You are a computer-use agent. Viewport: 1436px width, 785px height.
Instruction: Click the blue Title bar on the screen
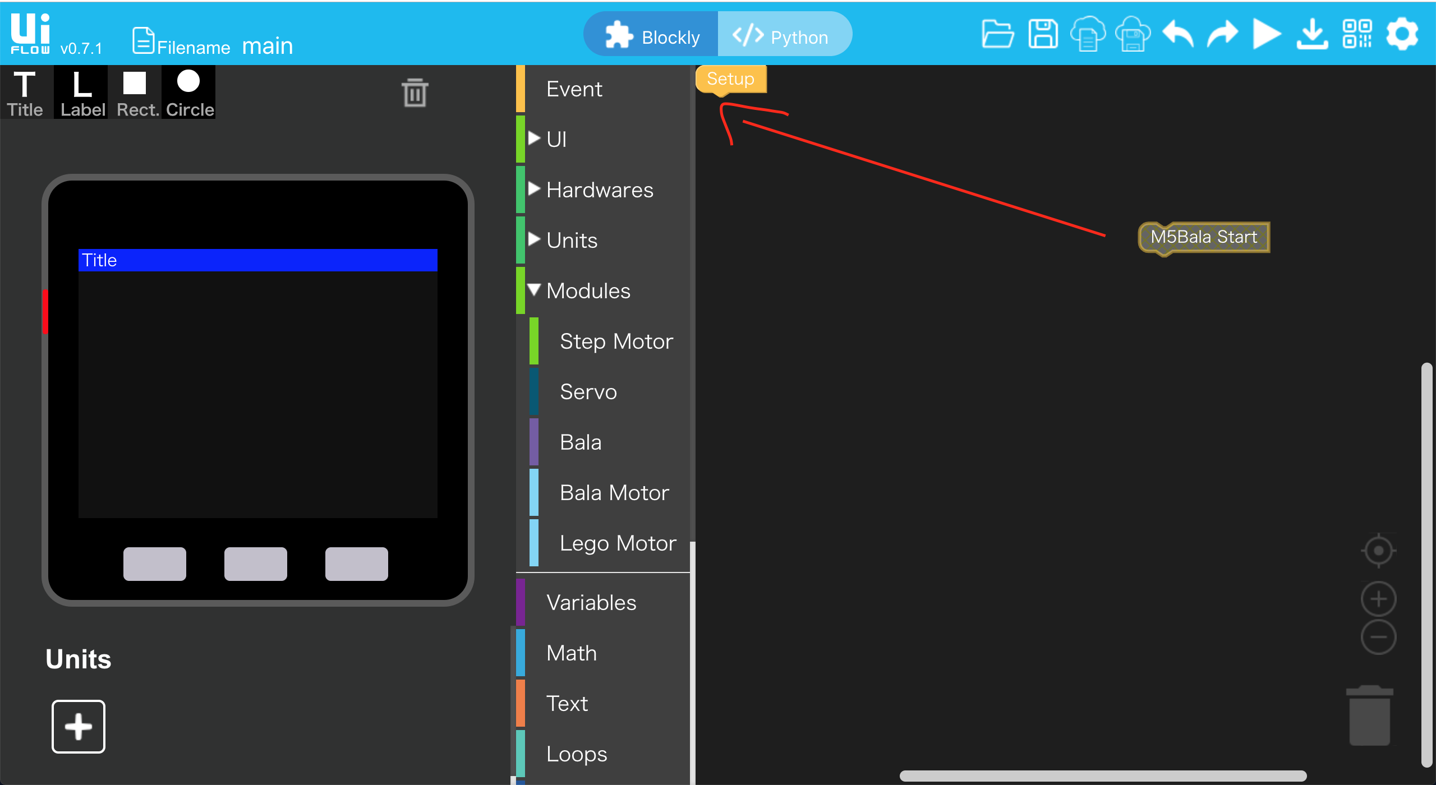pos(257,260)
